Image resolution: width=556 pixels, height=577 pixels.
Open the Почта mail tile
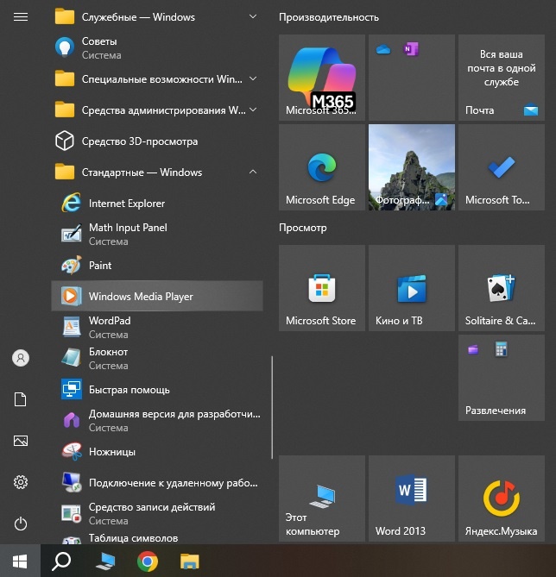click(x=502, y=78)
